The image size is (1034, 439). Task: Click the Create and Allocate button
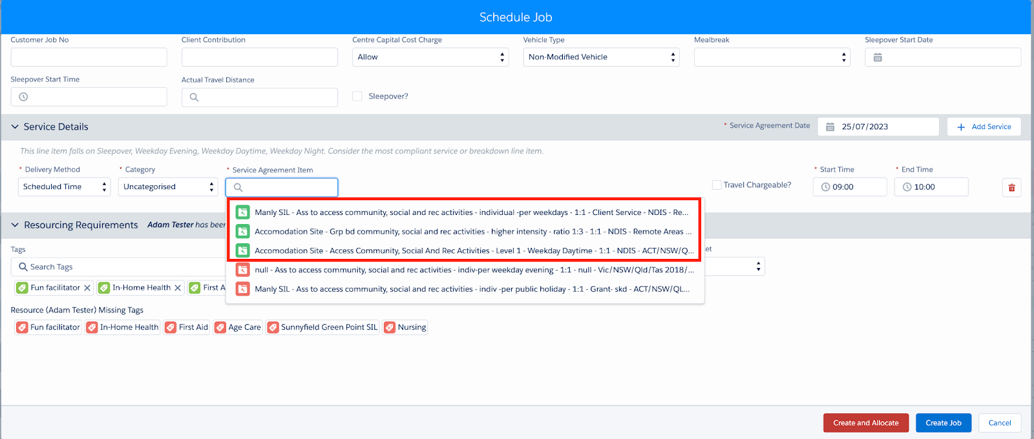click(866, 423)
